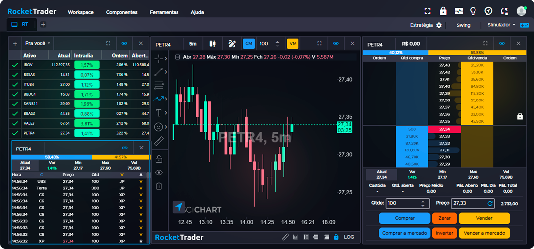Select the horizontal lines drawing tool
This screenshot has height=249, width=534.
point(159,85)
